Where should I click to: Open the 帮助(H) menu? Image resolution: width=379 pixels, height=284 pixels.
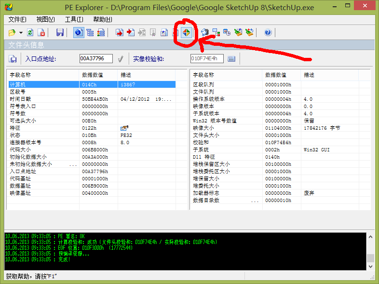click(x=103, y=19)
